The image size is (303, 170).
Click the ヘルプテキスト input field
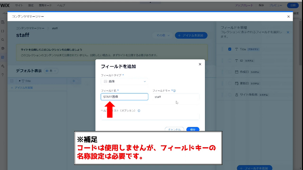click(150, 117)
